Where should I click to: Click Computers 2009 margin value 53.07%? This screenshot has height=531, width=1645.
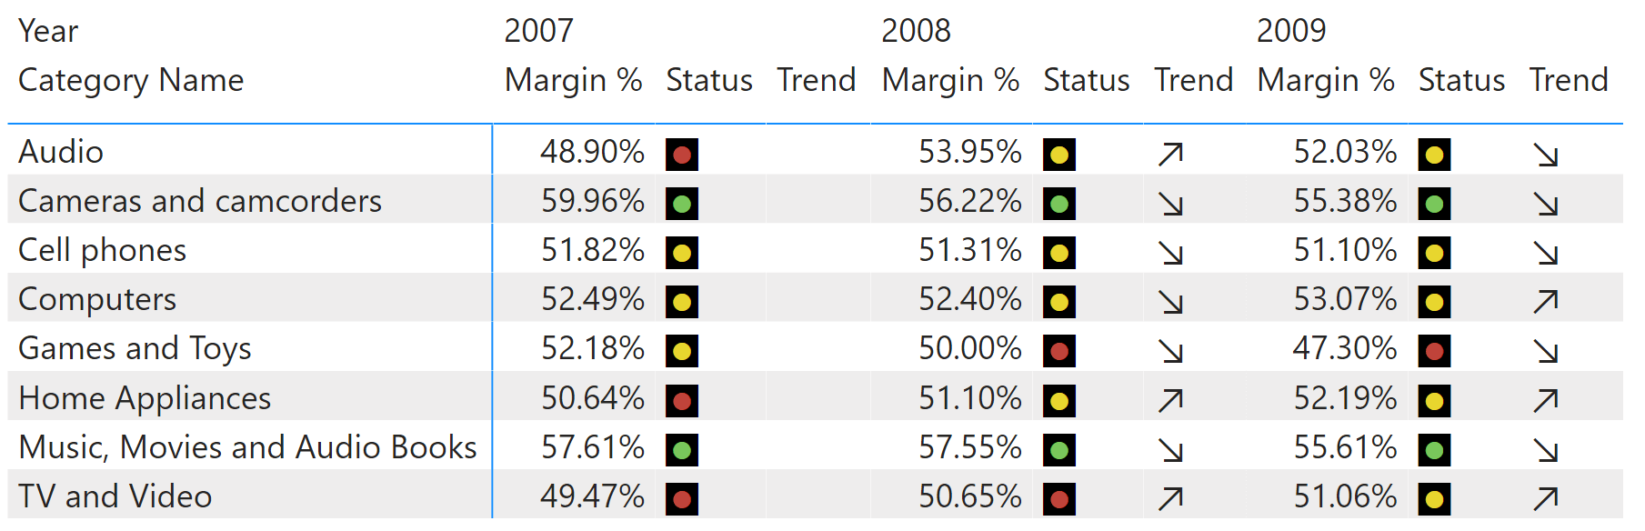coord(1345,299)
